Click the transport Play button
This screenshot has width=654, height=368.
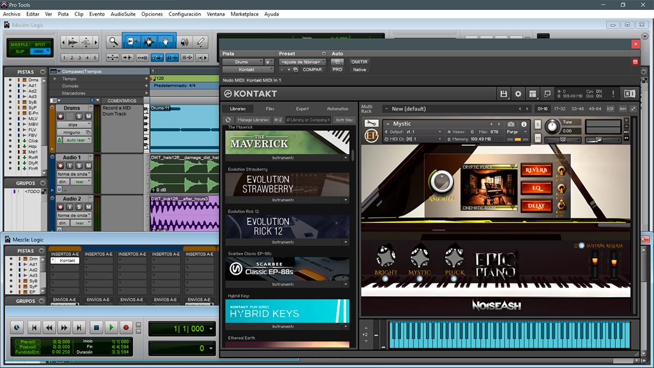click(111, 328)
